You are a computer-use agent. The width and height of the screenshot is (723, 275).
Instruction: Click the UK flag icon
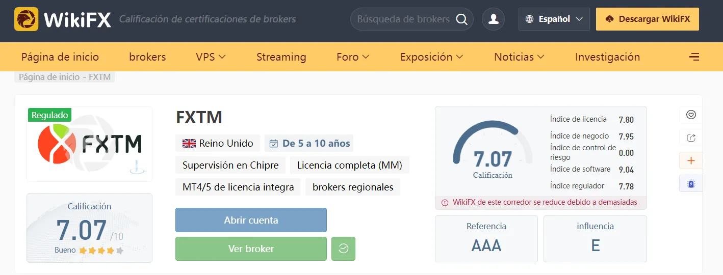pos(189,144)
